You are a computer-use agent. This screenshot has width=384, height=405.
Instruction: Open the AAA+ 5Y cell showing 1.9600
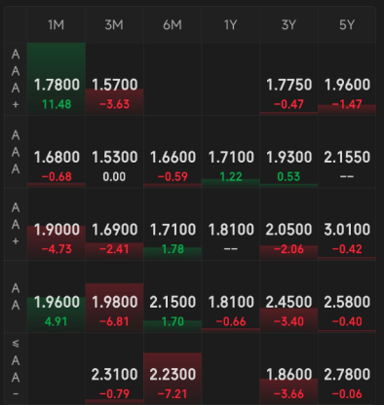(x=347, y=79)
